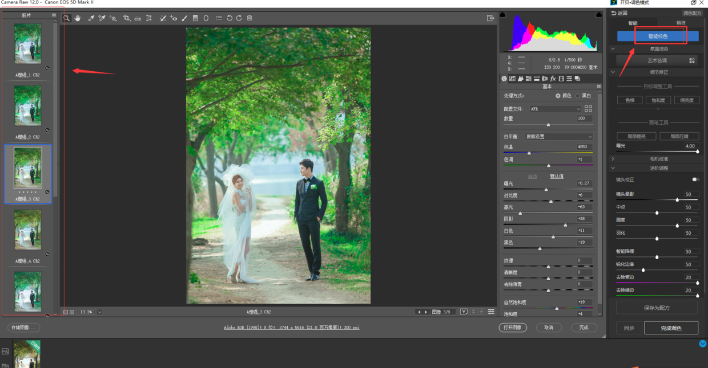The height and width of the screenshot is (368, 708).
Task: Choose the 局部提亮 brush tool
Action: pos(637,137)
